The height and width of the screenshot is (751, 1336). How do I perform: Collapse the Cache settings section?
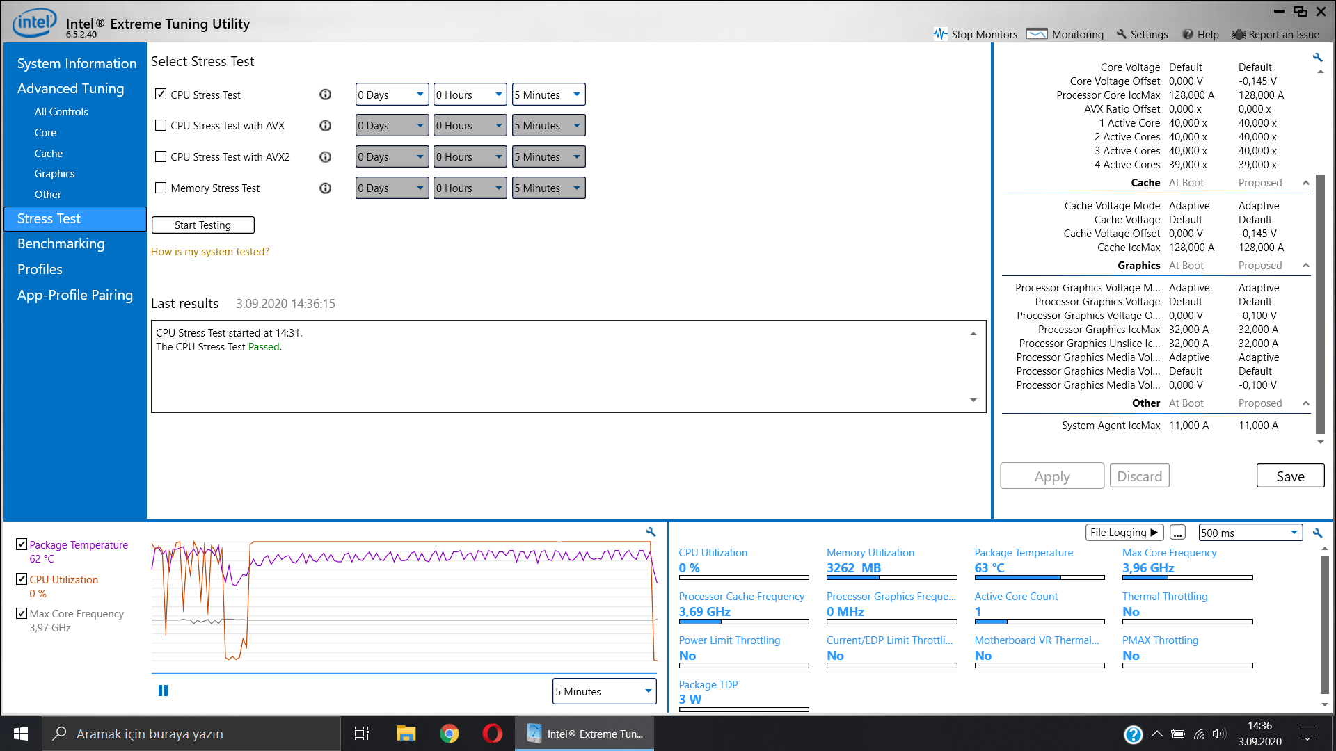(x=1306, y=183)
